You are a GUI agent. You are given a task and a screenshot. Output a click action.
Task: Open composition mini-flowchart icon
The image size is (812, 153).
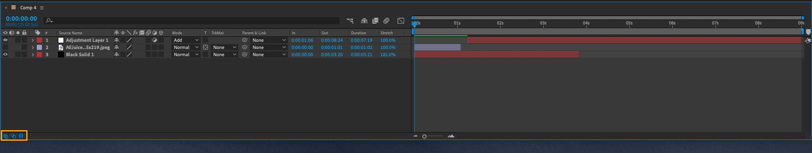350,21
